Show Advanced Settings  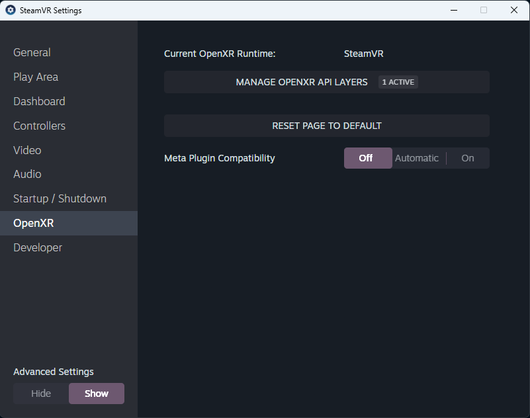point(97,394)
